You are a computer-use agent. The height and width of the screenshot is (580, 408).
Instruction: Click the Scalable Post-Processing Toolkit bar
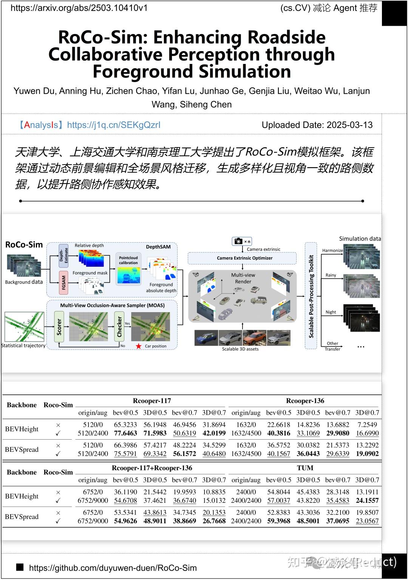pyautogui.click(x=311, y=295)
